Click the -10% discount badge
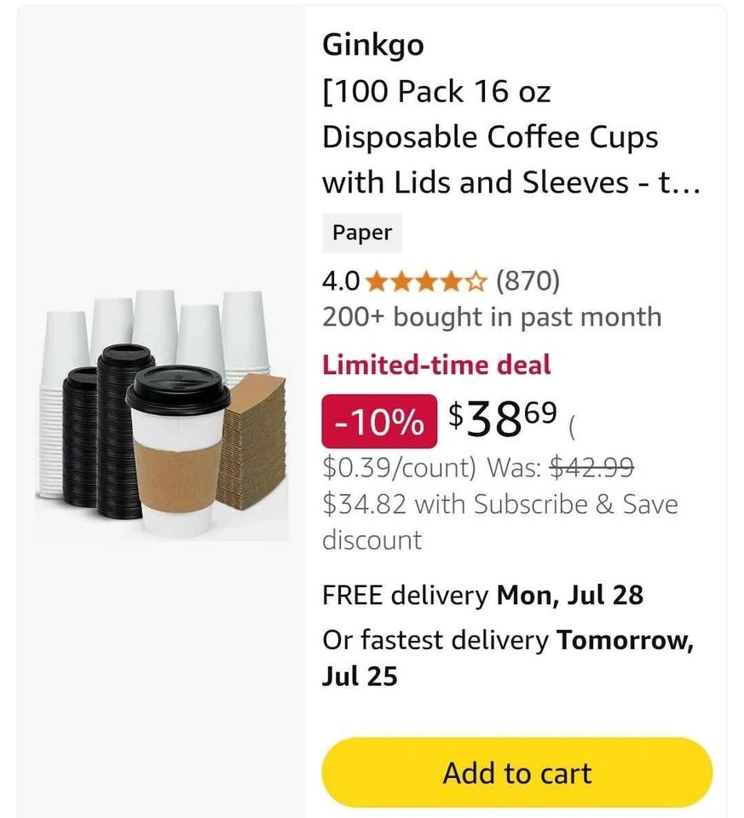 (379, 422)
